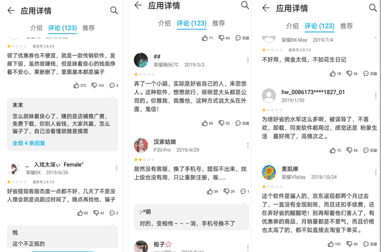The width and height of the screenshot is (381, 252).
Task: Tap the avatar of reviewer ##
Action: [x=141, y=60]
